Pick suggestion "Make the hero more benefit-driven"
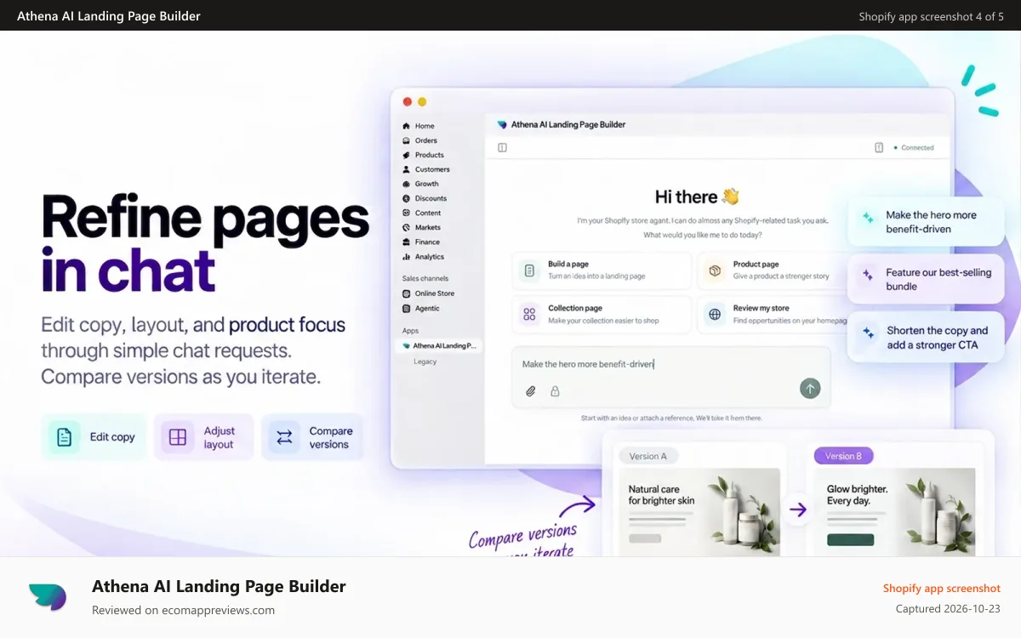Screen dimensions: 1021x638 tap(926, 222)
